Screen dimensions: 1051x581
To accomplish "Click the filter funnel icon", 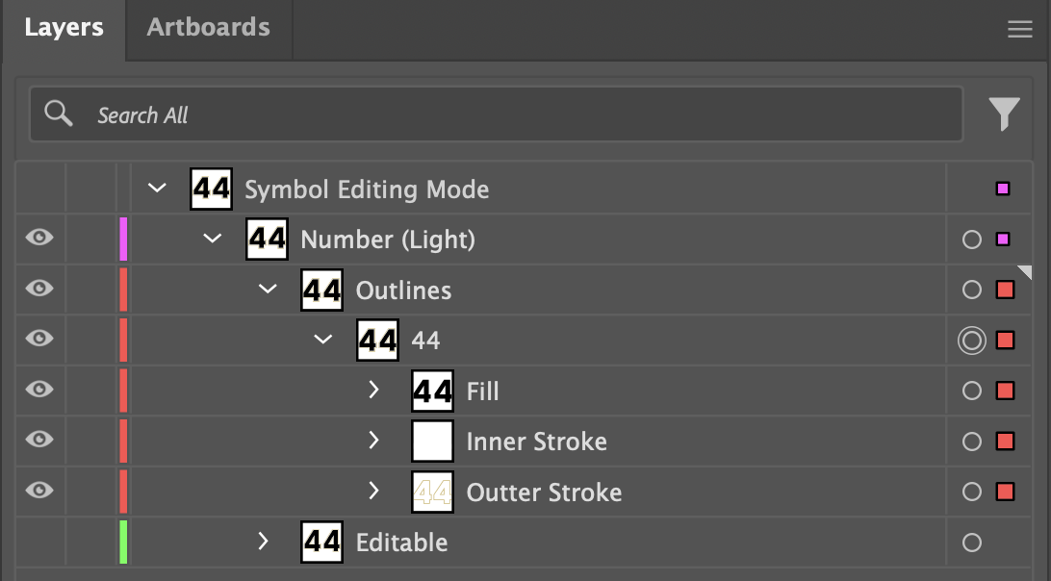I will coord(1004,114).
